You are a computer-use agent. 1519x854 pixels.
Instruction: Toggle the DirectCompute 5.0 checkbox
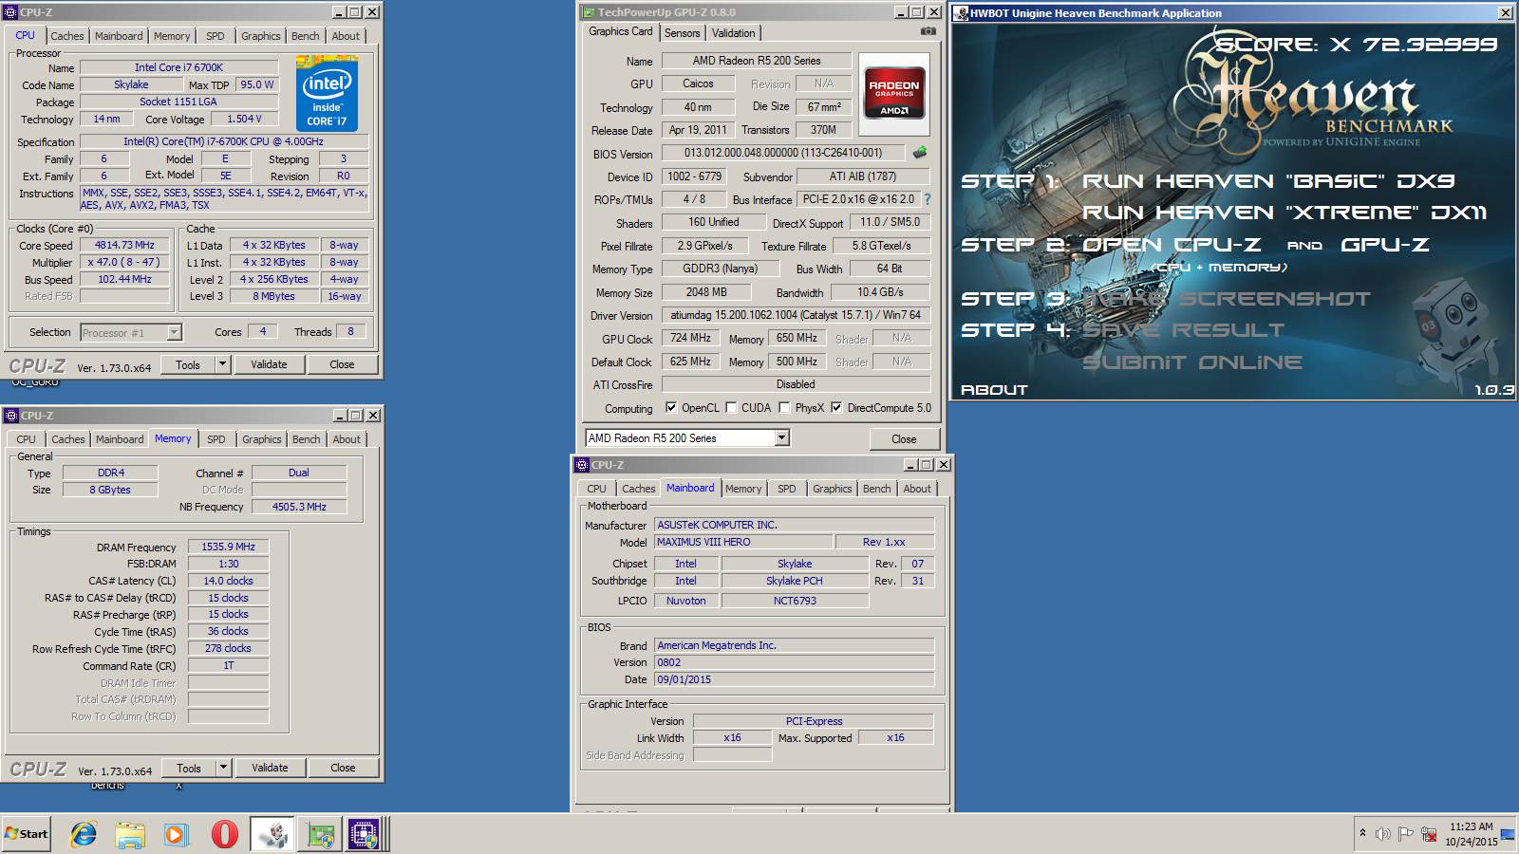tap(836, 407)
